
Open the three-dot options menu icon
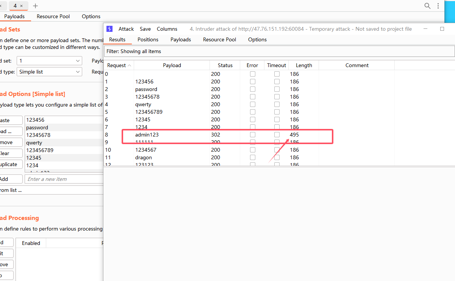[438, 6]
